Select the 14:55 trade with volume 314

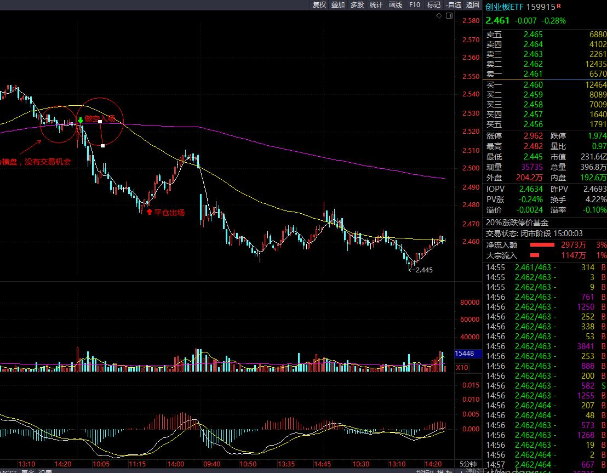pos(546,267)
